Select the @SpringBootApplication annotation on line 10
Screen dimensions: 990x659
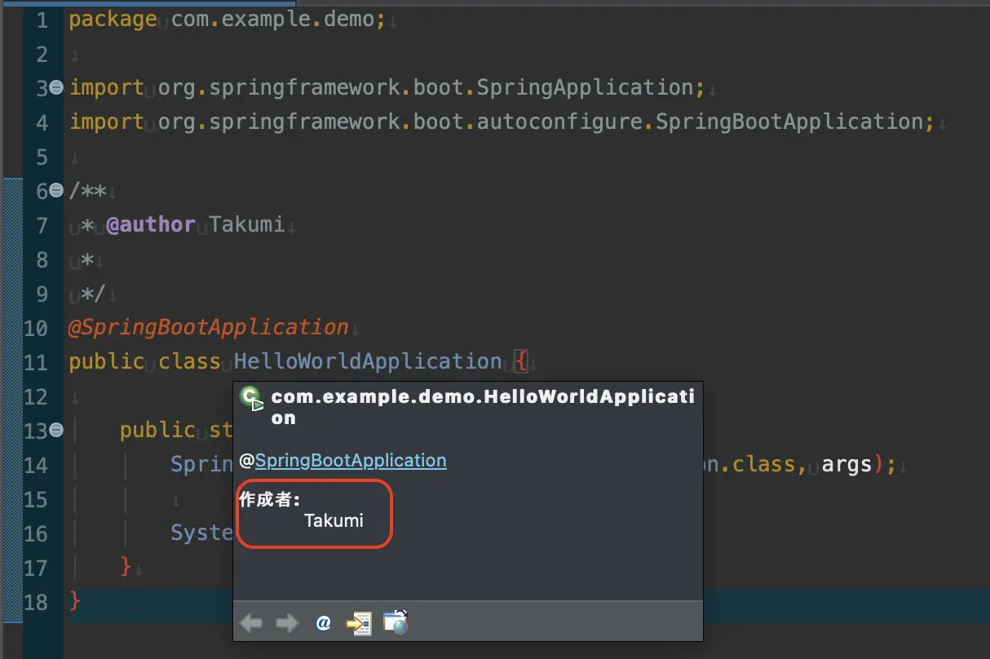pyautogui.click(x=207, y=327)
